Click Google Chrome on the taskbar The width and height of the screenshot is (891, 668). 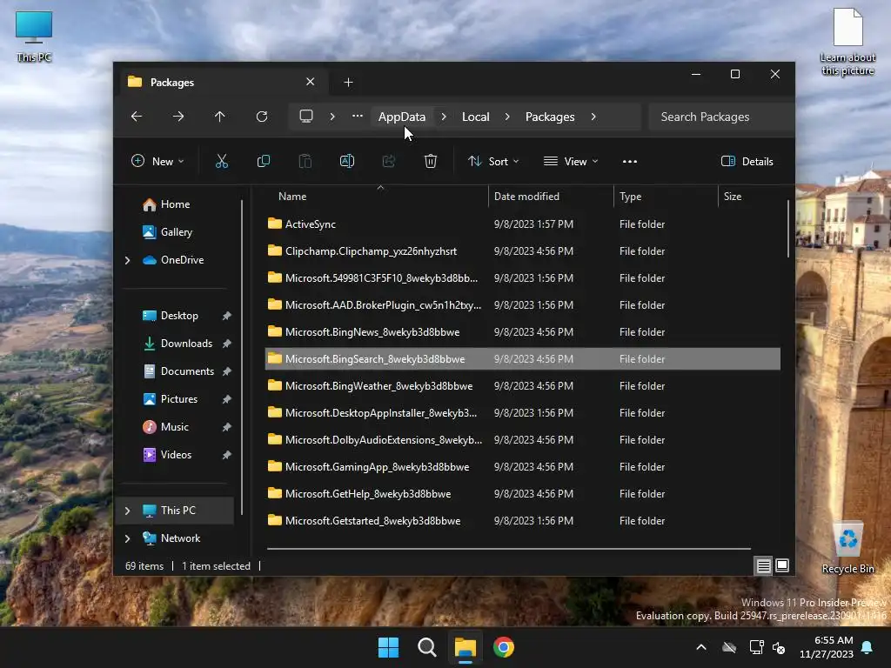click(x=504, y=647)
